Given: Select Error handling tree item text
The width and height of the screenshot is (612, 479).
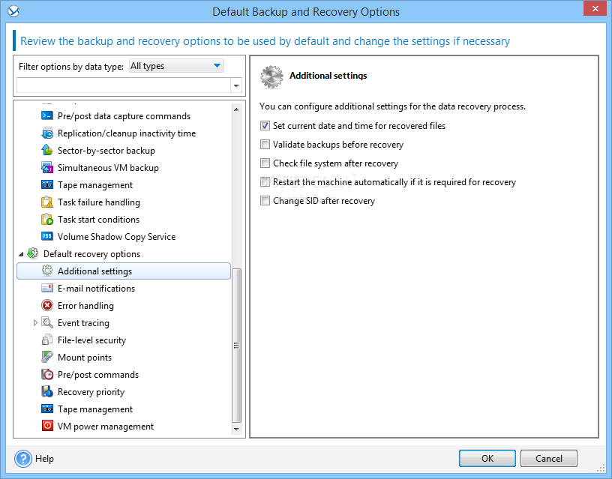Looking at the screenshot, I should point(85,305).
